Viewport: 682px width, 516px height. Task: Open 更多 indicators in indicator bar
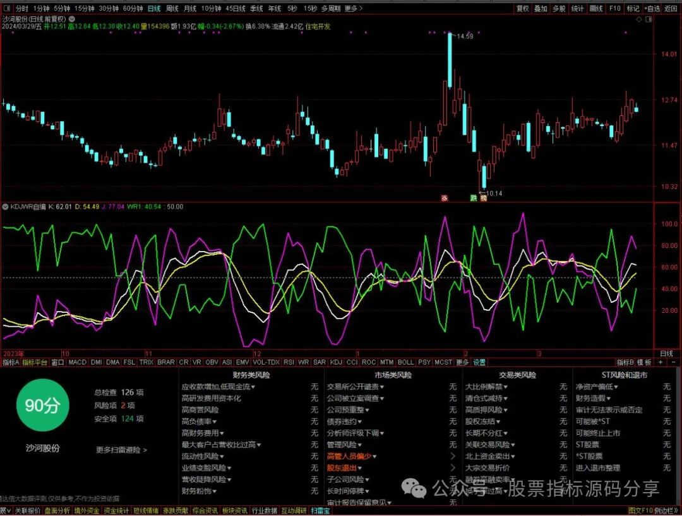point(462,362)
